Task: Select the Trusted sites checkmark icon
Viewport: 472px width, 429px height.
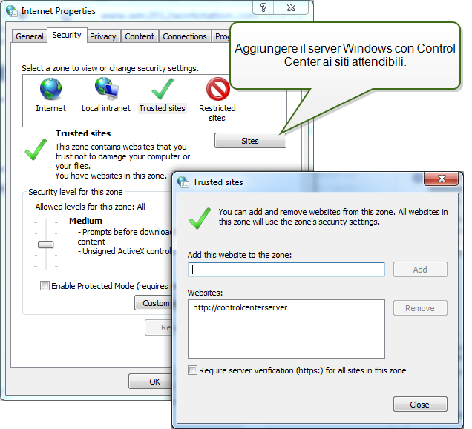Action: pos(163,89)
